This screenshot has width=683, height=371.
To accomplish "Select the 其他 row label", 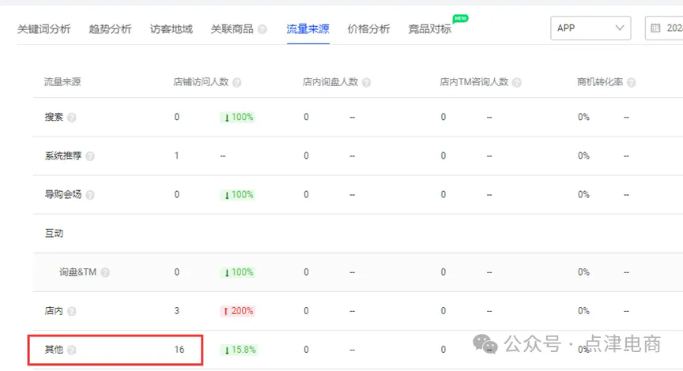I will click(54, 349).
